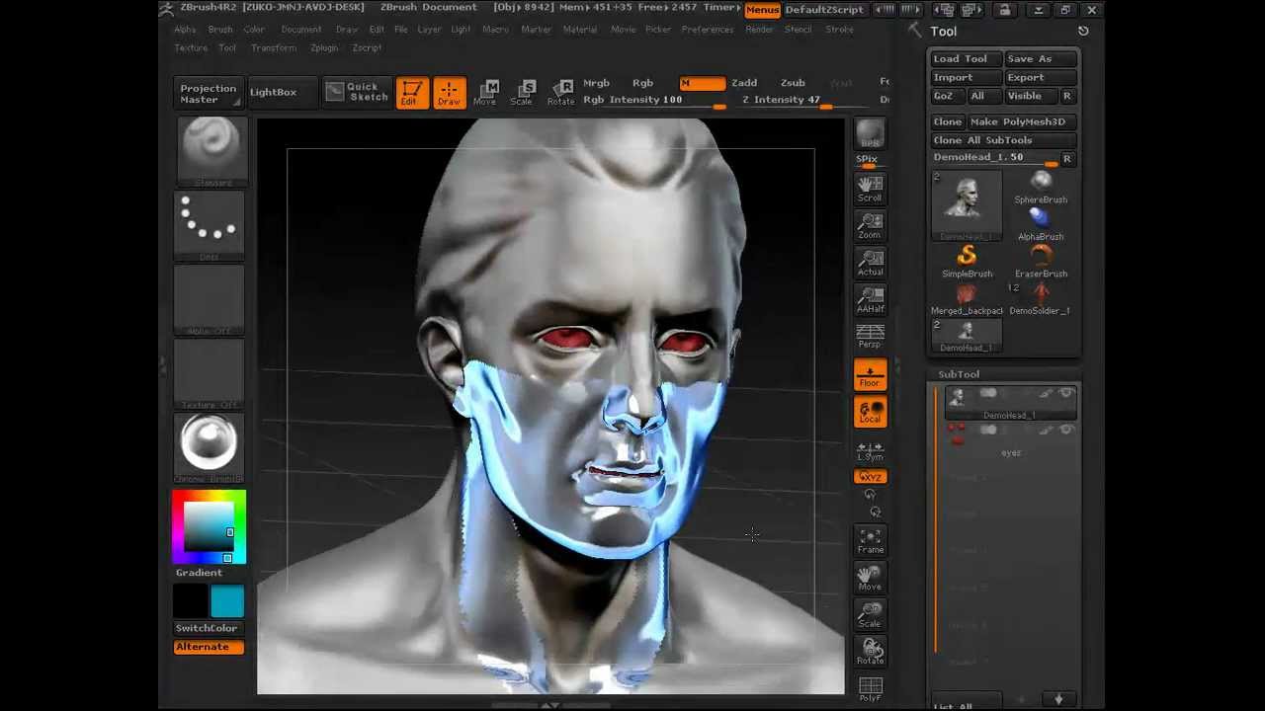Open the Zplugin menu

[x=323, y=47]
